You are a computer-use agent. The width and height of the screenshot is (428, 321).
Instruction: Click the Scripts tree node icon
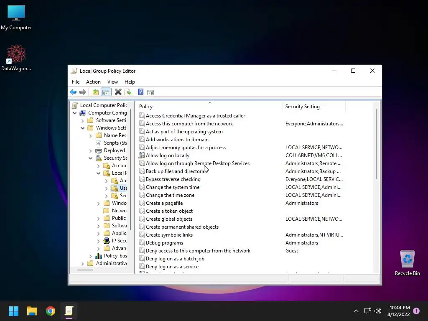(99, 143)
